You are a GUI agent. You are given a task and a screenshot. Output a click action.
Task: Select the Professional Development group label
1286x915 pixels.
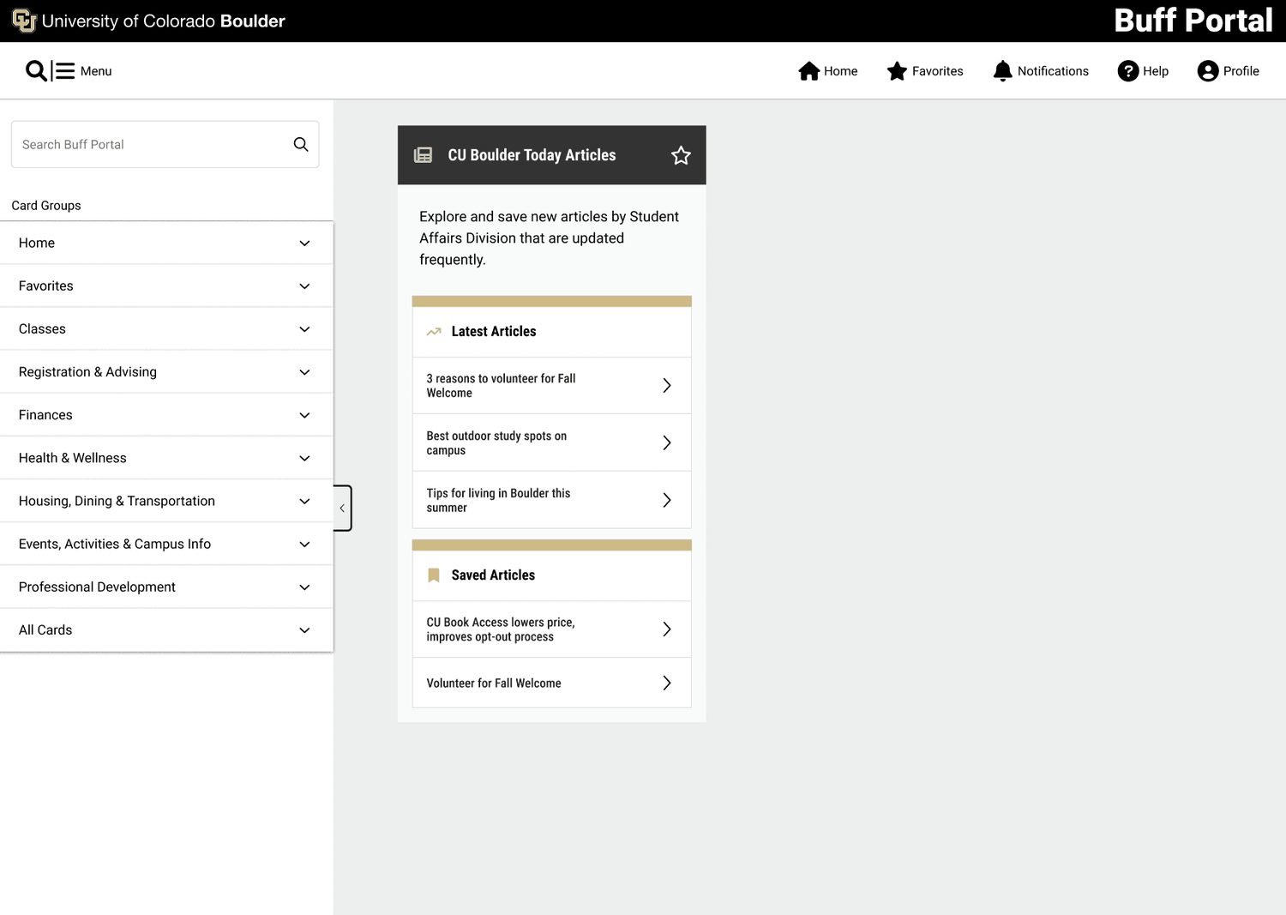97,587
